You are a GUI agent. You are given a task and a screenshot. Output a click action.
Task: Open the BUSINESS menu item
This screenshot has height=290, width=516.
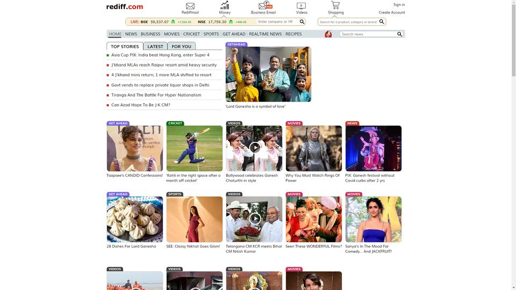[150, 34]
